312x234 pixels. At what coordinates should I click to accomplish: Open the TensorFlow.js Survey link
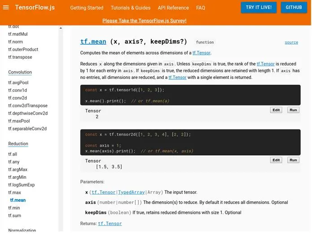pyautogui.click(x=144, y=21)
